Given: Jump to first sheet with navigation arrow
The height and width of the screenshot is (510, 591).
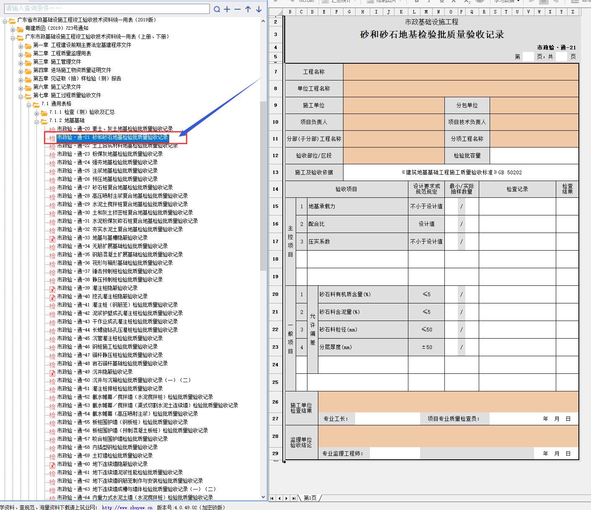Looking at the screenshot, I should (x=272, y=498).
